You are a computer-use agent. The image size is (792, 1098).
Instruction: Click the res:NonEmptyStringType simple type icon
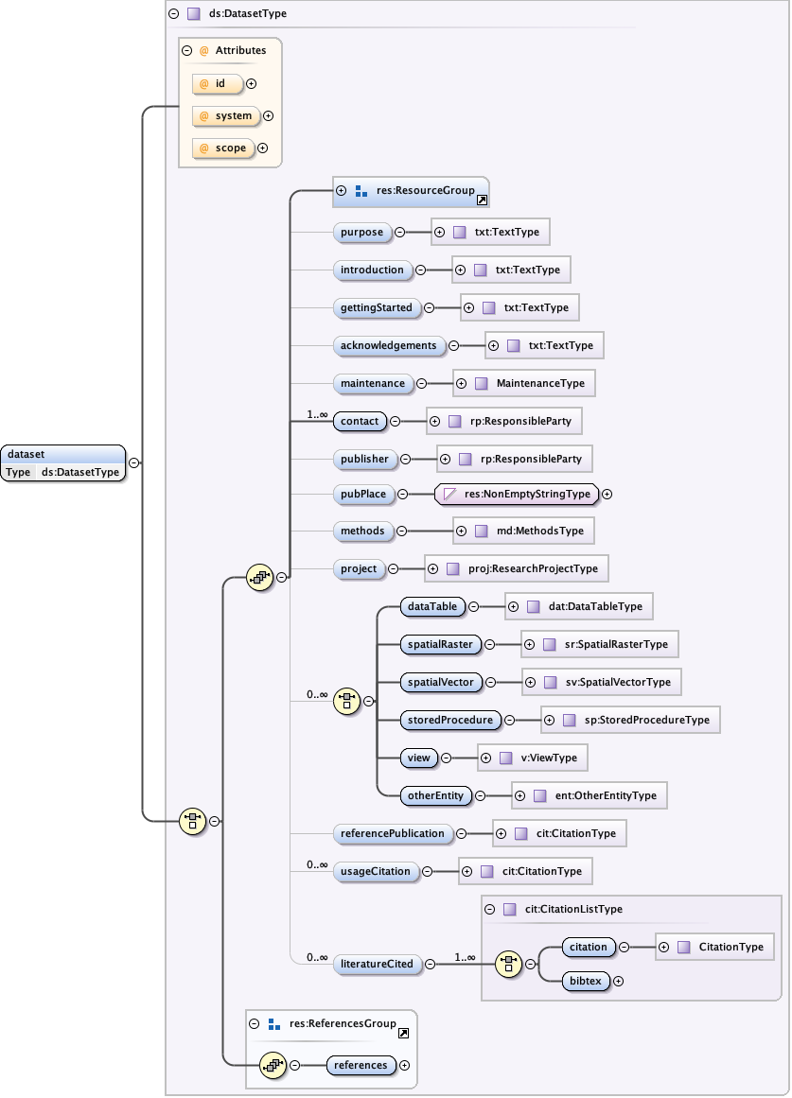[x=450, y=494]
